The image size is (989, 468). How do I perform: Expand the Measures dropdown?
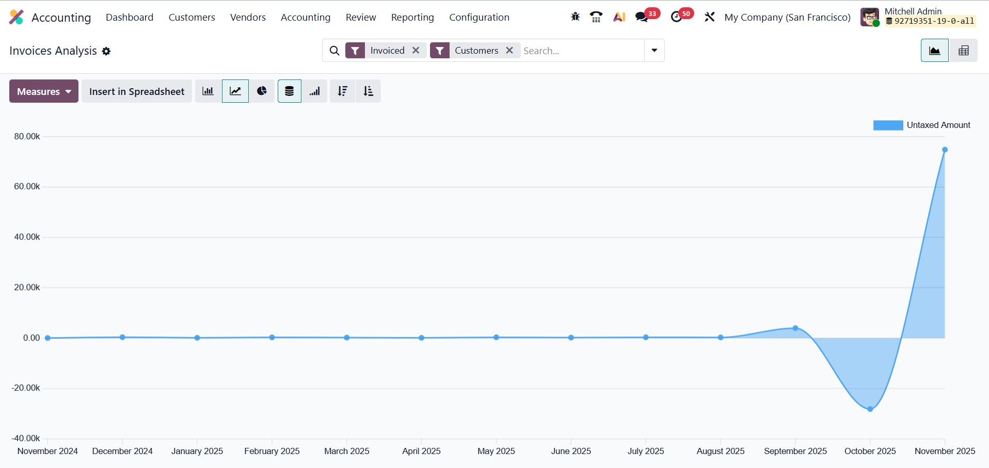tap(44, 91)
